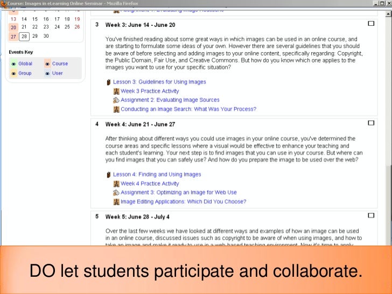392x294 pixels.
Task: Click the book icon beside Lesson 3
Action: coord(109,82)
